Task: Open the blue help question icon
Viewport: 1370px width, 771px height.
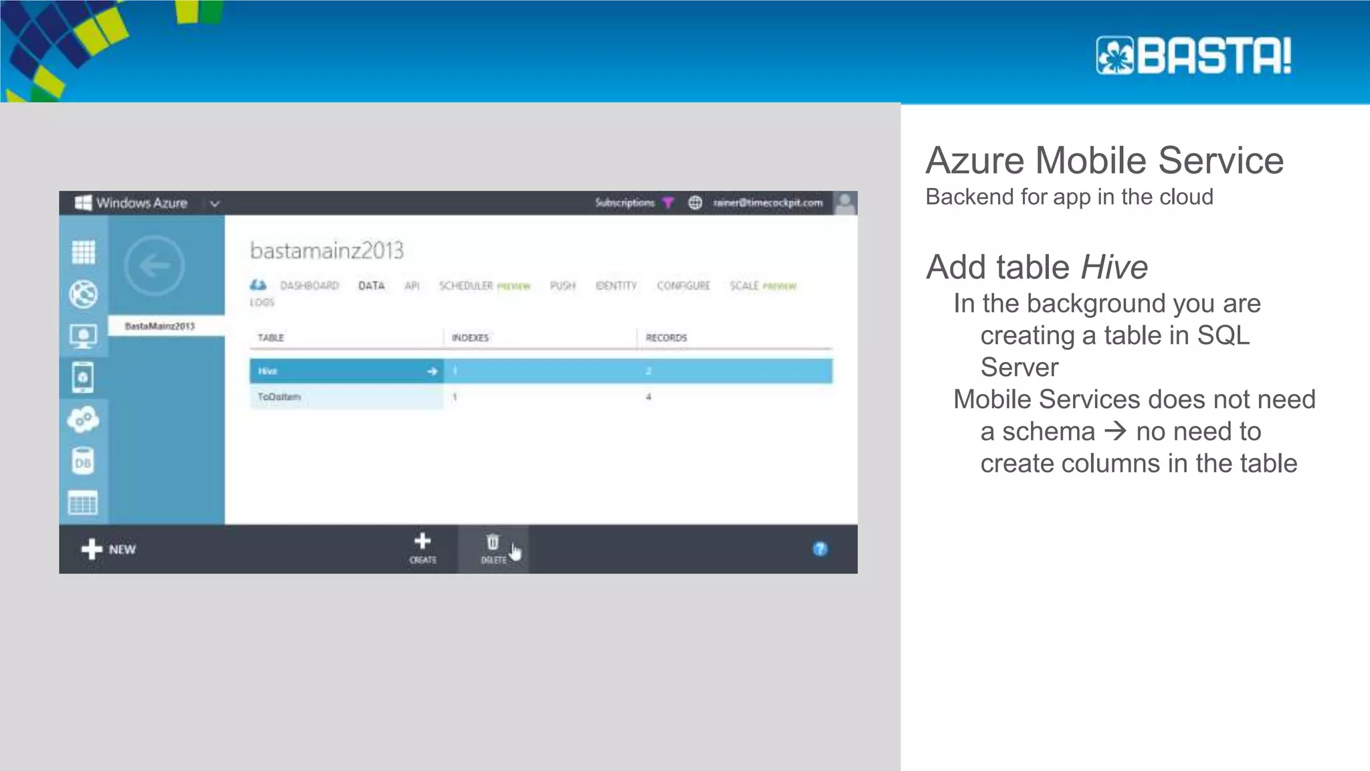Action: click(x=820, y=549)
